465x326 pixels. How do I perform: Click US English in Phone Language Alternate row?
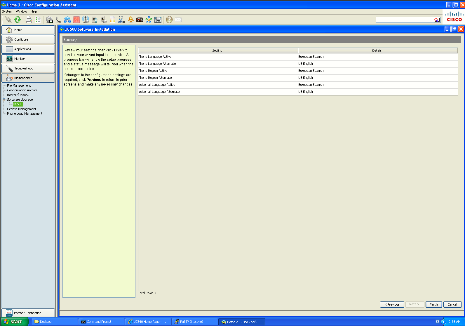[305, 64]
